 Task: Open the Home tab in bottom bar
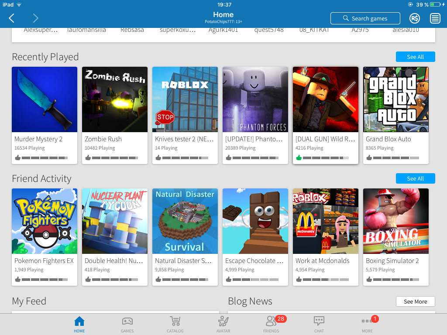79,325
